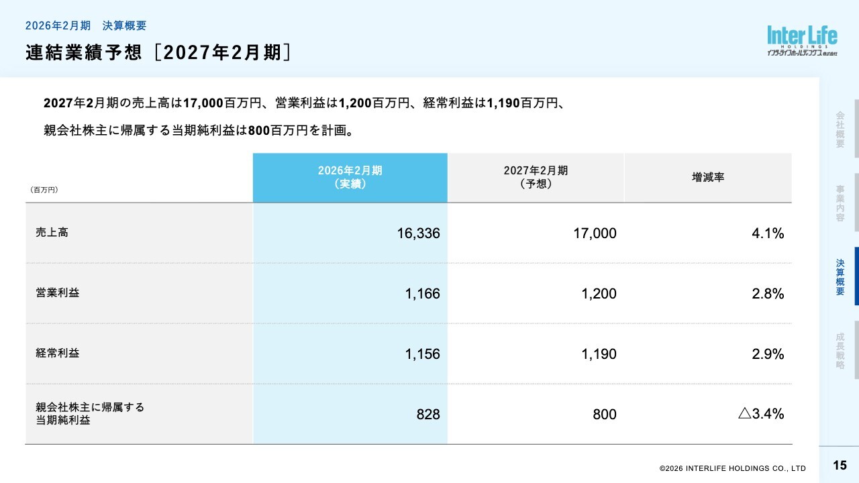The image size is (859, 483).
Task: Go to the 成長戦略 side tab
Action: pos(840,351)
